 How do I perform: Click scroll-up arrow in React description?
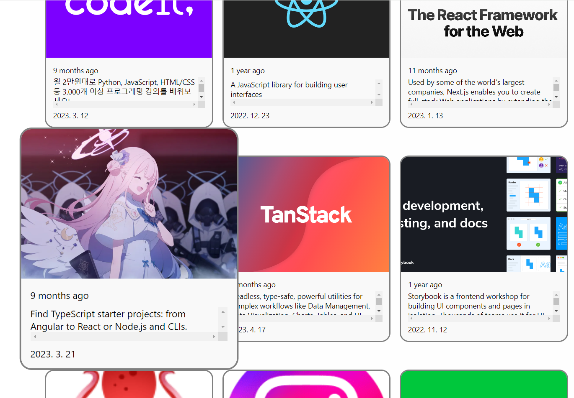pyautogui.click(x=379, y=83)
